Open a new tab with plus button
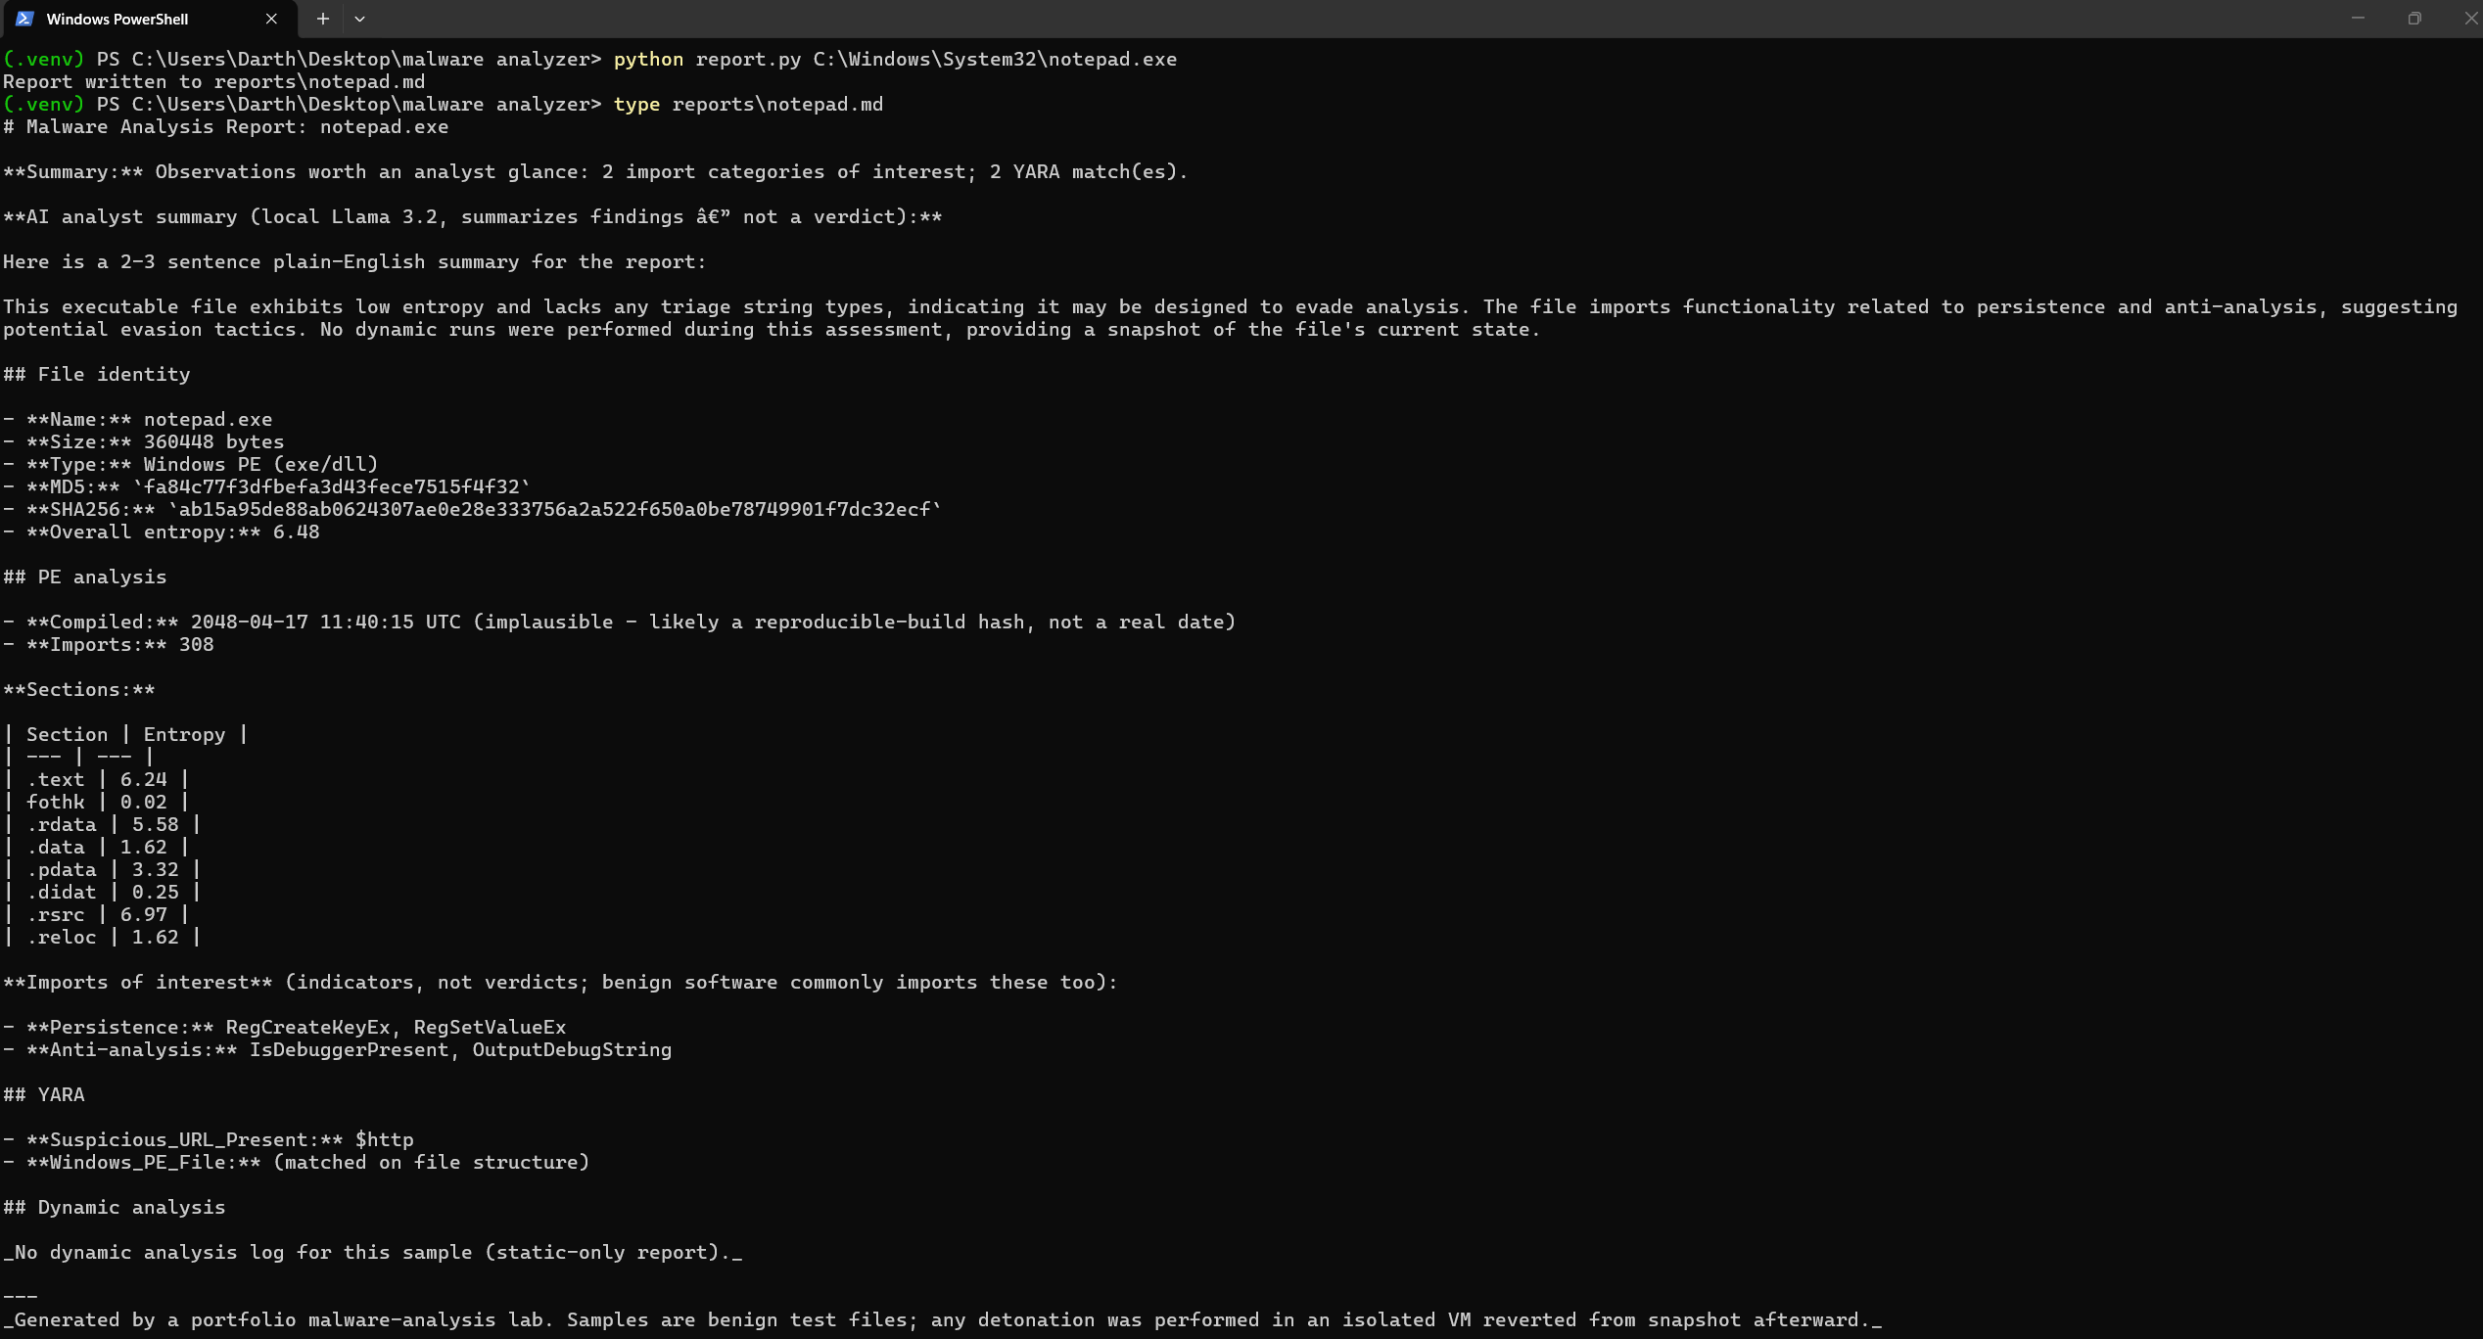The height and width of the screenshot is (1339, 2483). tap(322, 19)
